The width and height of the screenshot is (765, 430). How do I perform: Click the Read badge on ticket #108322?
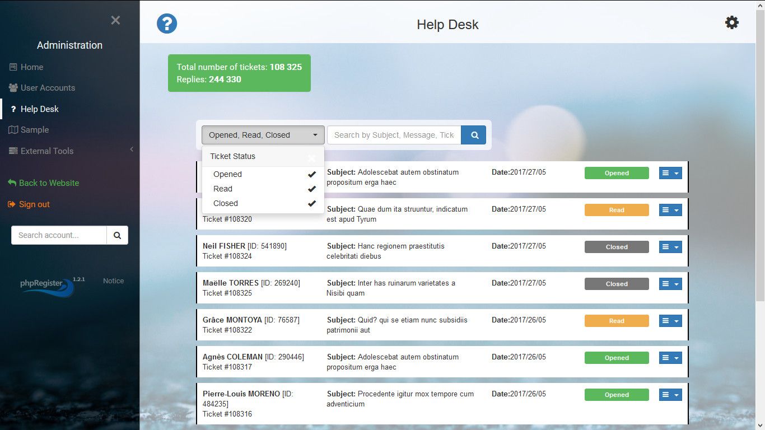tap(617, 321)
